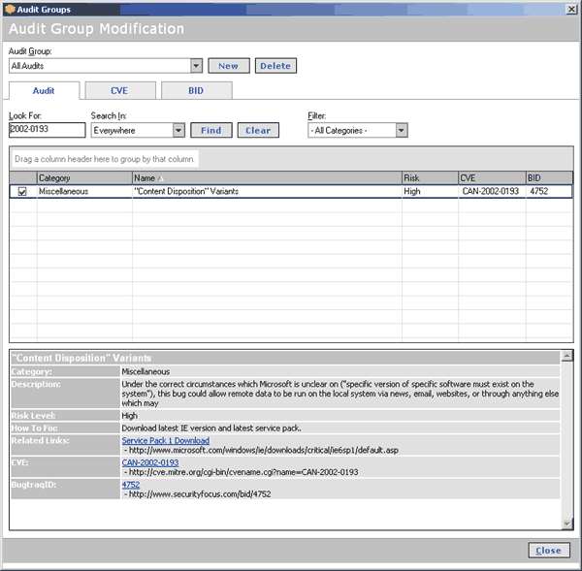Switch to the CVE tab
Viewport: 582px width, 571px height.
[119, 91]
